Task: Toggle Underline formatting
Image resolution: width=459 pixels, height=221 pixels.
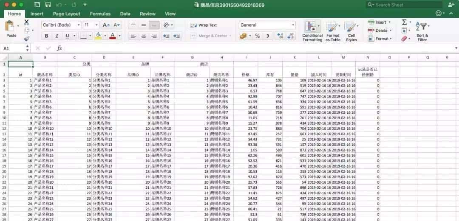Action: tap(67, 36)
